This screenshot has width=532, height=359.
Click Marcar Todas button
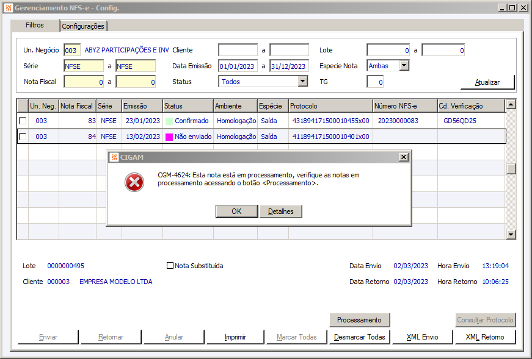point(296,337)
